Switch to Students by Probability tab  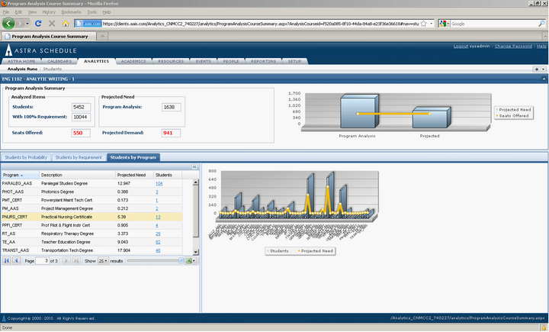(26, 157)
